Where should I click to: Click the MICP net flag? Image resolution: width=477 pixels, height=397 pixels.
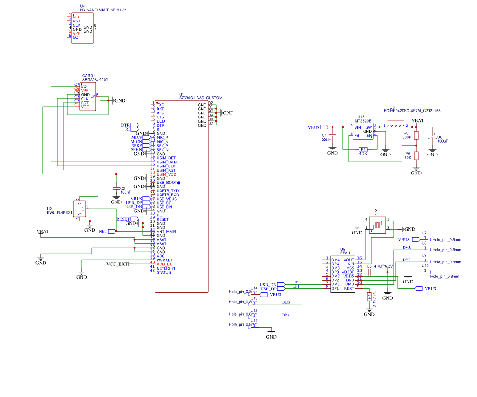(146, 138)
